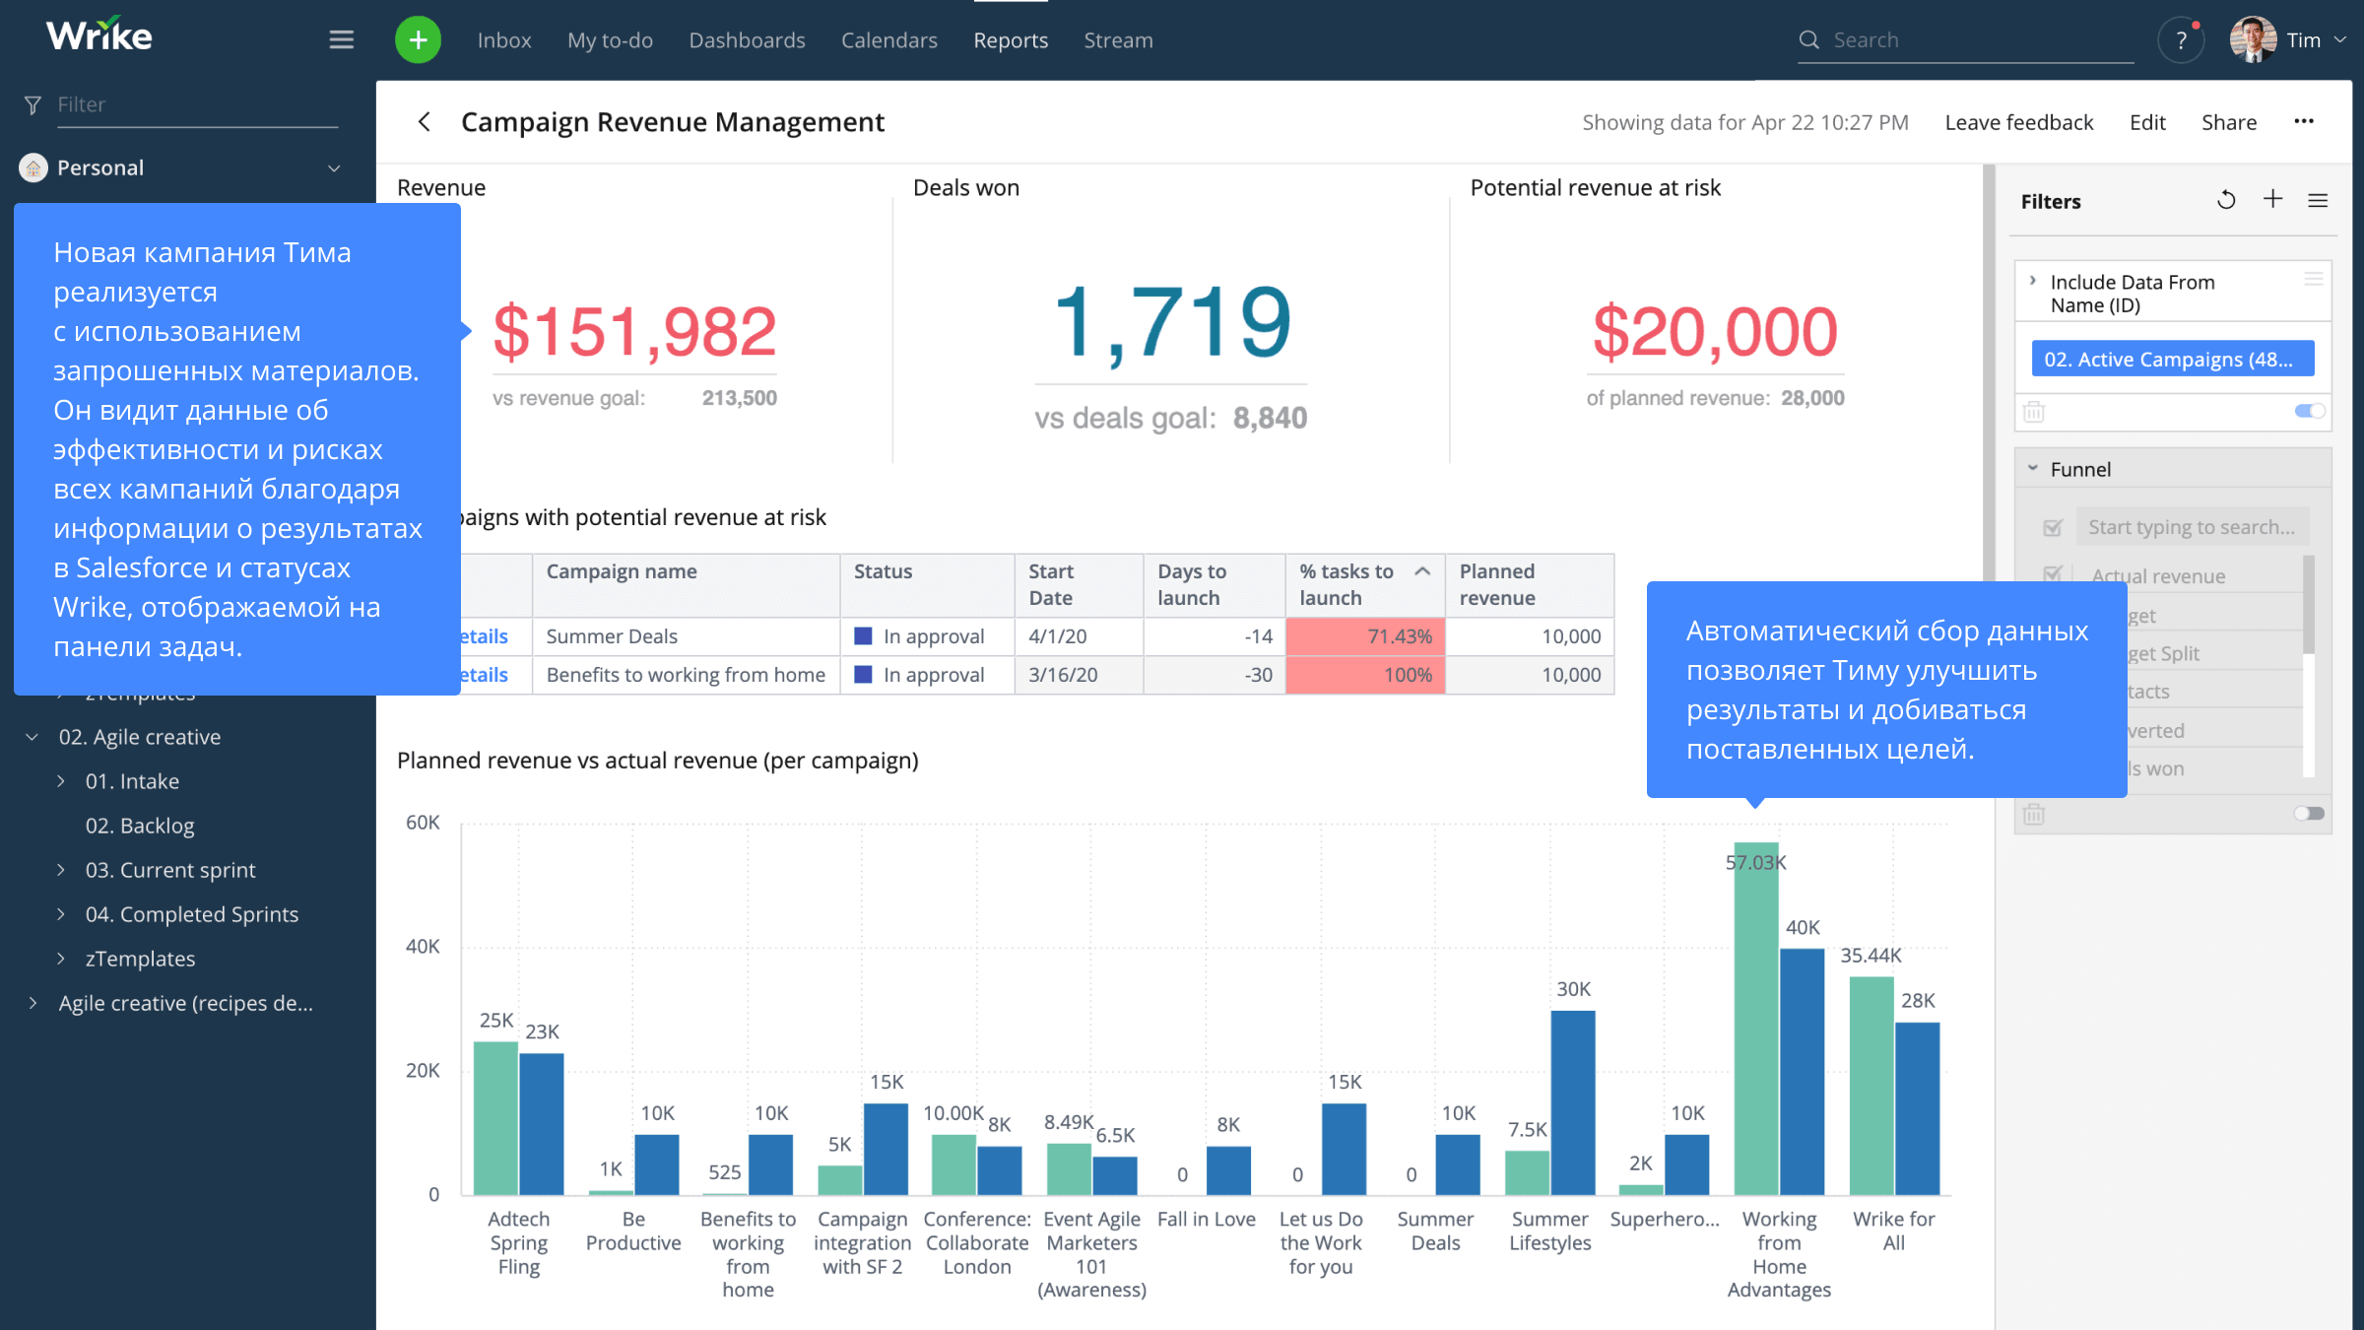Expand the zTemplates folder under Agile creative
The image size is (2364, 1330).
pyautogui.click(x=61, y=959)
